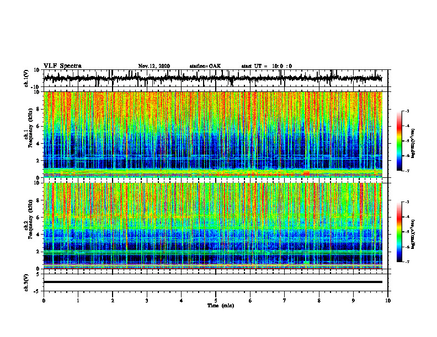Click the "2" kHz tick of ch.1 spectrogram
This screenshot has height=337, width=437.
(x=38, y=160)
